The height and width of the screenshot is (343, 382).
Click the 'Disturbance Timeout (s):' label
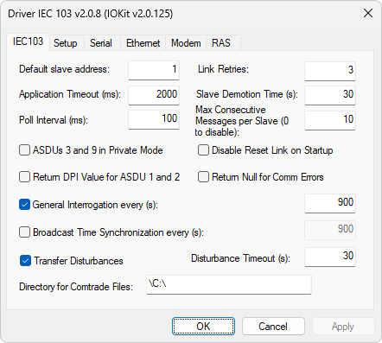pyautogui.click(x=240, y=258)
